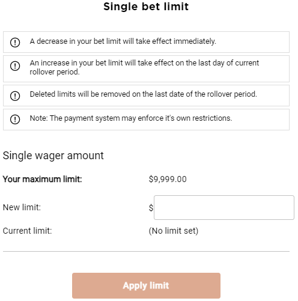
Task: Click the dollar sign before the input
Action: pos(151,208)
